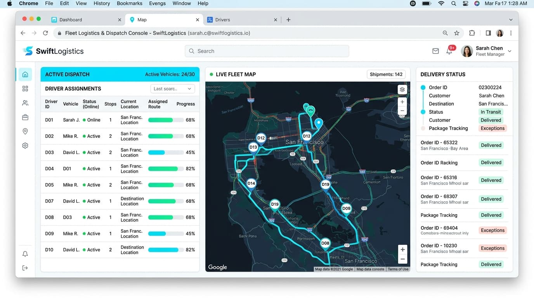This screenshot has width=534, height=298.
Task: Bookmark page with star icon
Action: 457,33
